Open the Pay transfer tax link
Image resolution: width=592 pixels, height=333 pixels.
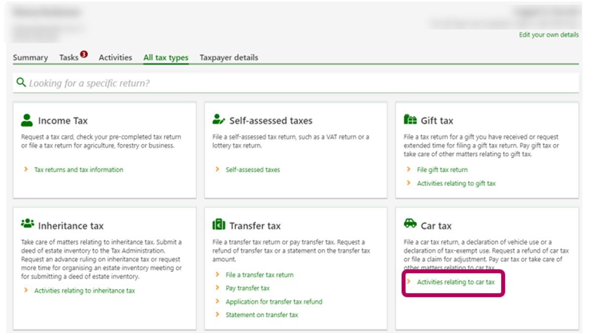pos(247,288)
